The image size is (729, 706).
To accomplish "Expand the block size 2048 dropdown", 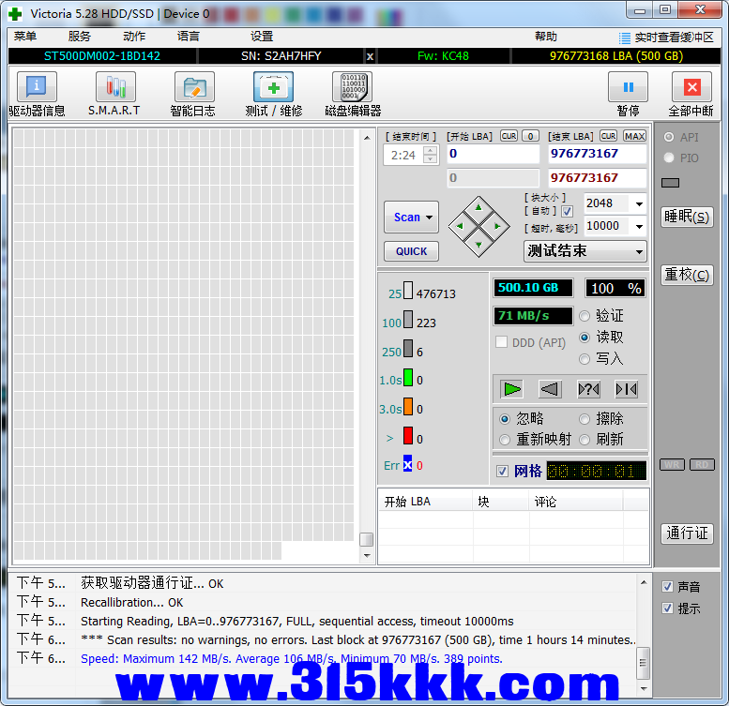I will pyautogui.click(x=639, y=203).
